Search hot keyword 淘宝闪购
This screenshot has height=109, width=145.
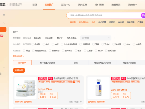tap(131, 22)
